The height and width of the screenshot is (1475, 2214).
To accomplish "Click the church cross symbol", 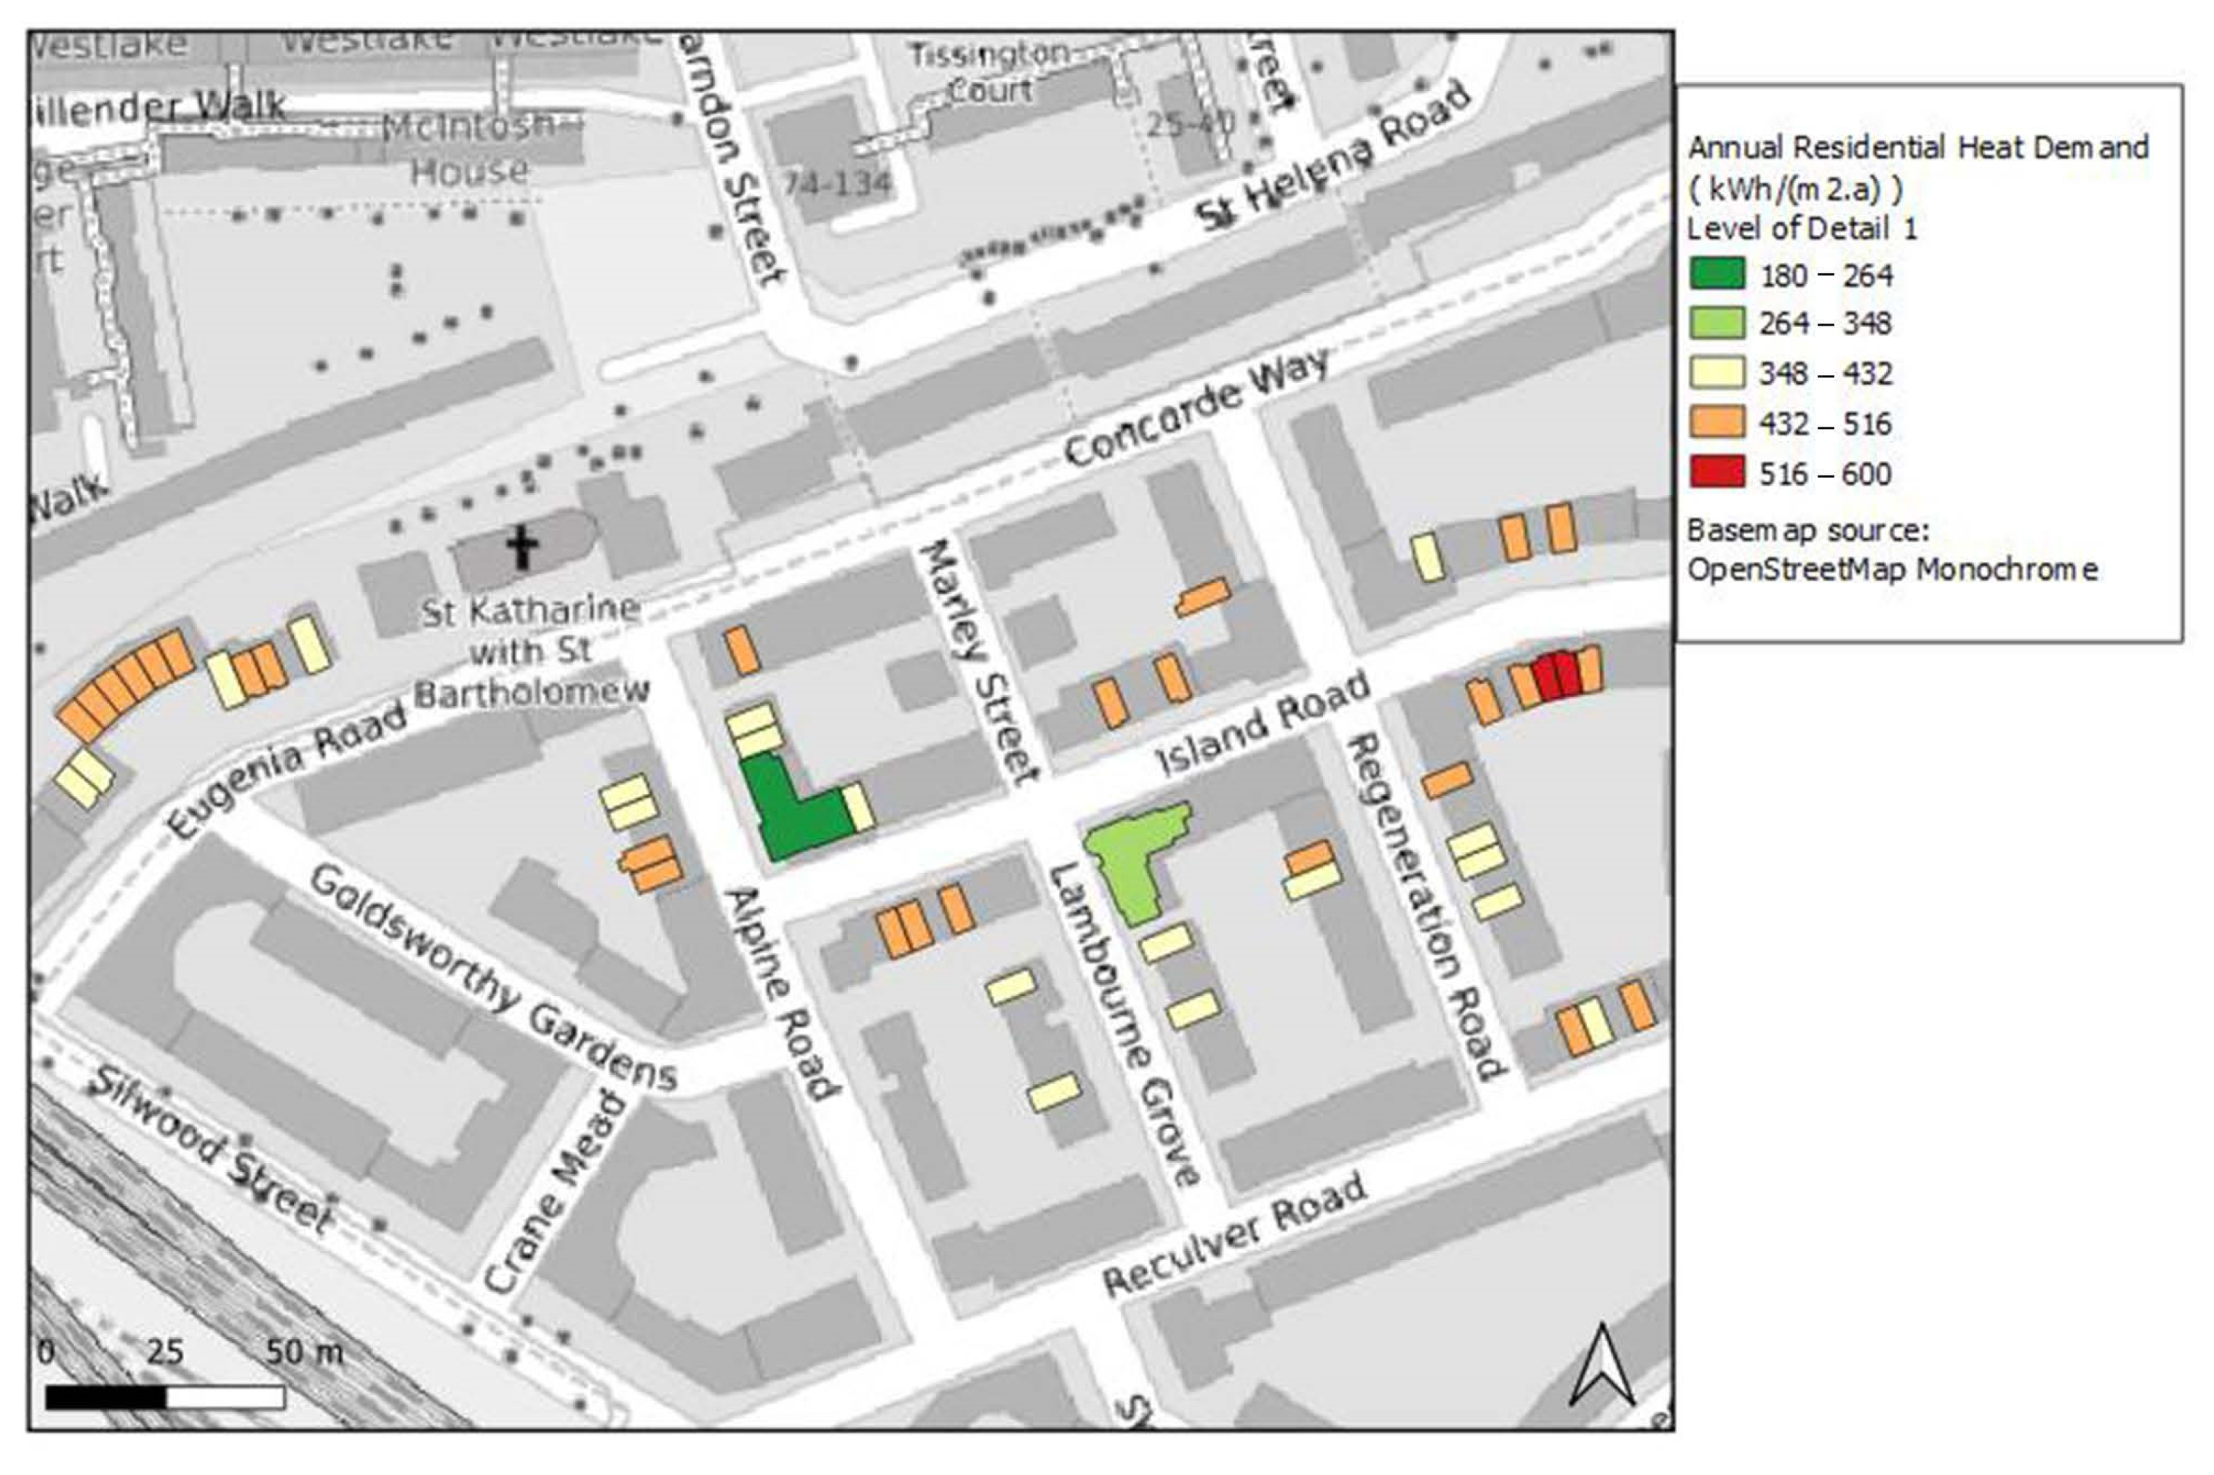I will click(523, 547).
